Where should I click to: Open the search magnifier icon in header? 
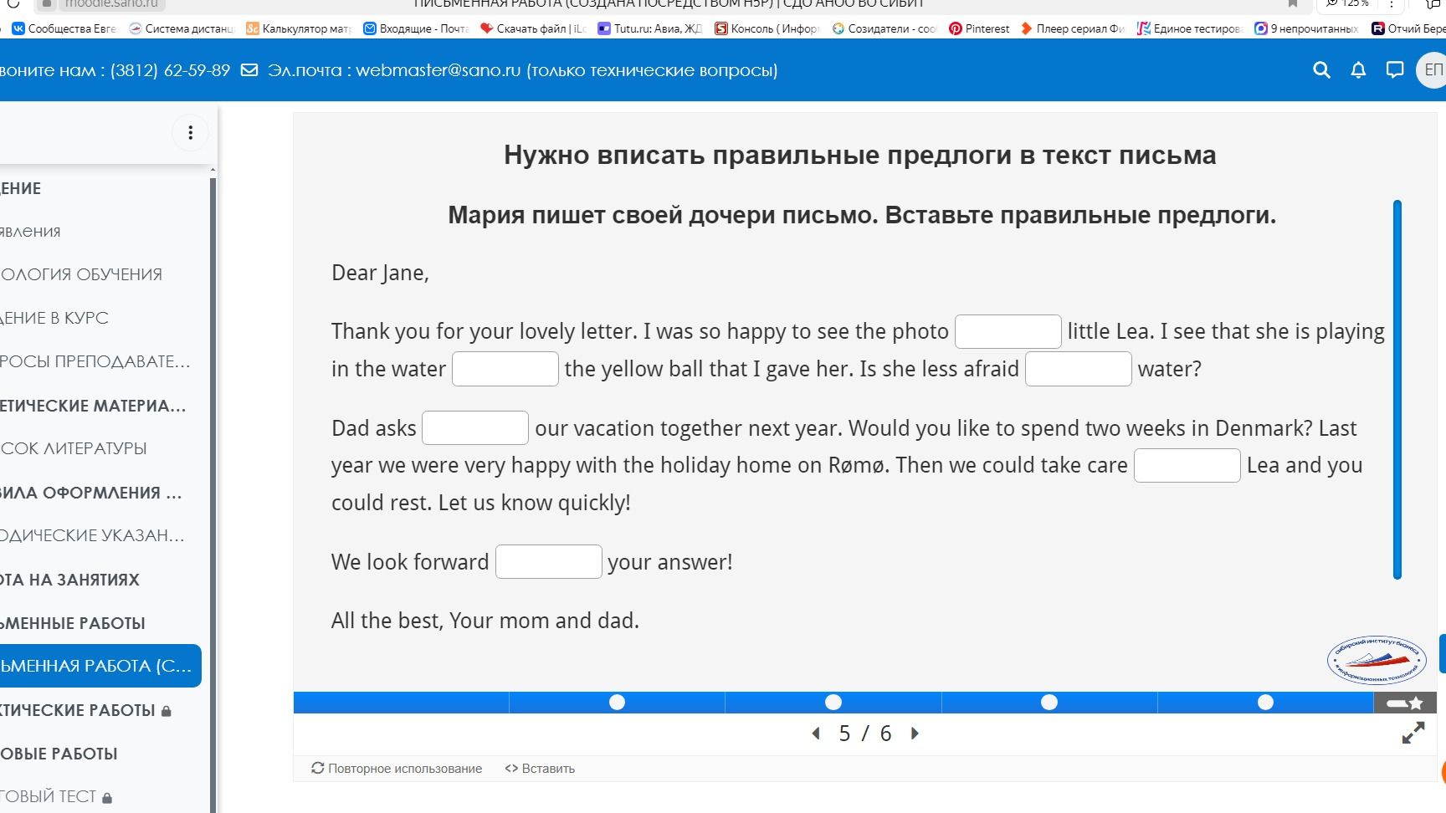(x=1321, y=70)
